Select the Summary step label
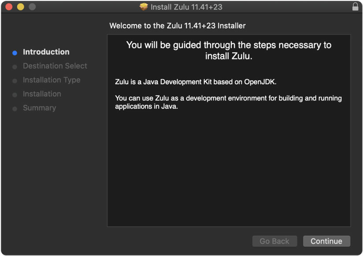 tap(39, 108)
